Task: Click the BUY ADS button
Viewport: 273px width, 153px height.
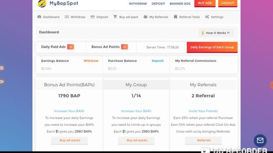Action: click(x=205, y=3)
